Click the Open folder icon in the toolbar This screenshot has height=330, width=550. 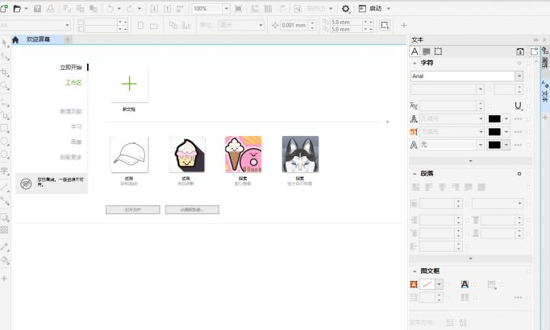click(17, 8)
